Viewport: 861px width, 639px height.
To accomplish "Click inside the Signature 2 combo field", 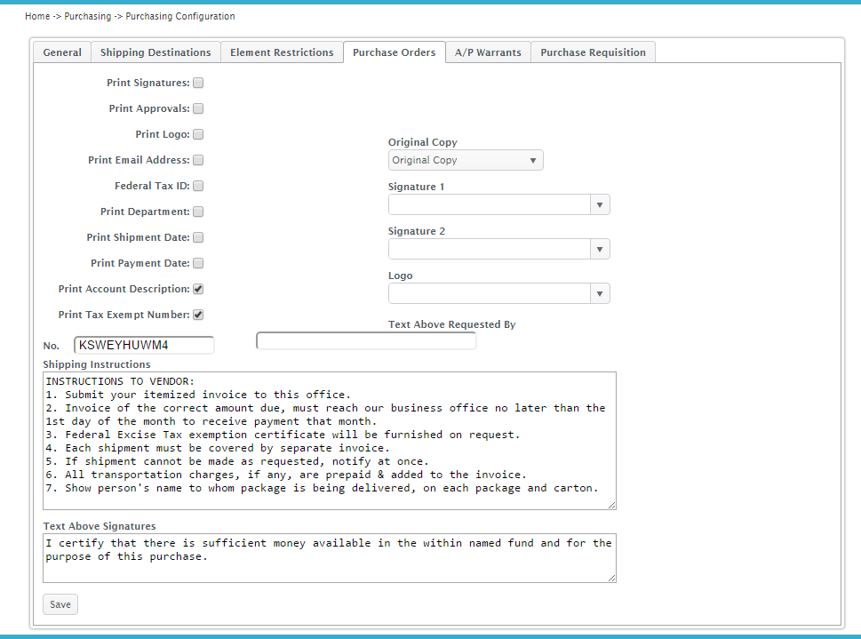I will (x=490, y=250).
